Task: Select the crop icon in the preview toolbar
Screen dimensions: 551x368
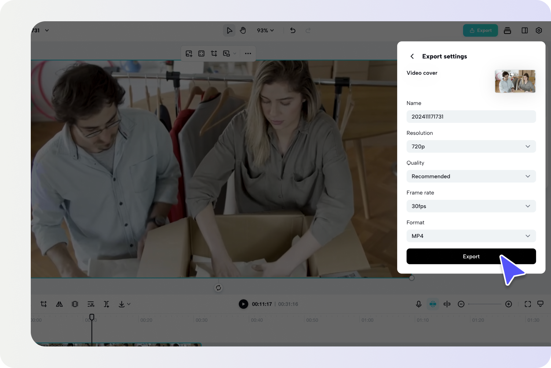Action: pos(214,53)
